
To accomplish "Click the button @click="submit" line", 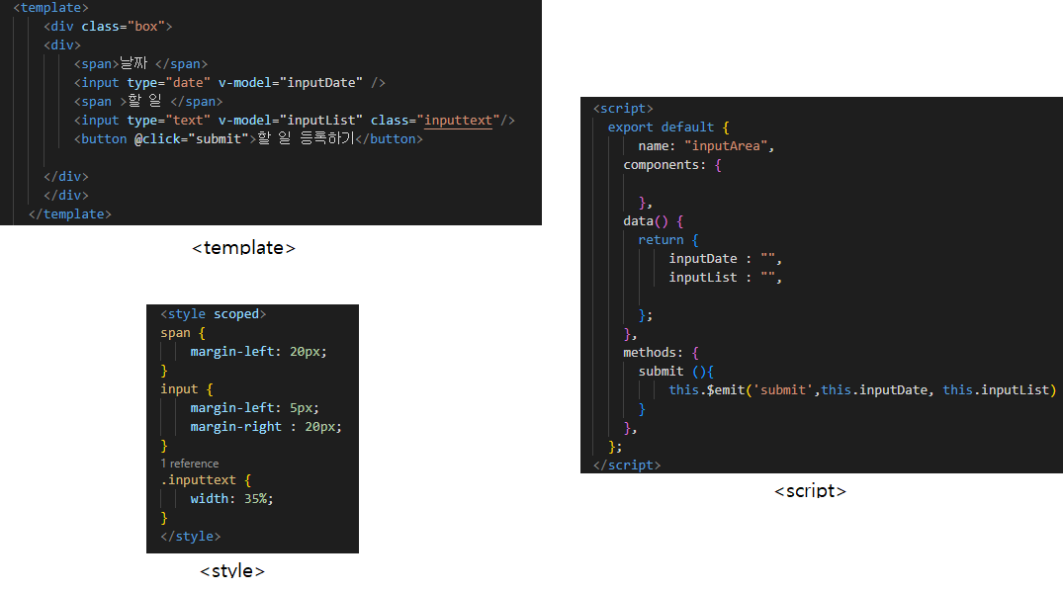I will point(248,139).
